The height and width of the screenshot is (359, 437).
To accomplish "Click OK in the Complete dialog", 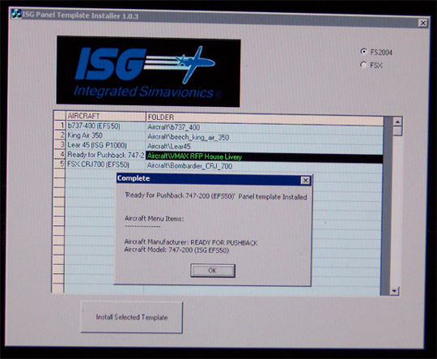I will click(x=213, y=271).
